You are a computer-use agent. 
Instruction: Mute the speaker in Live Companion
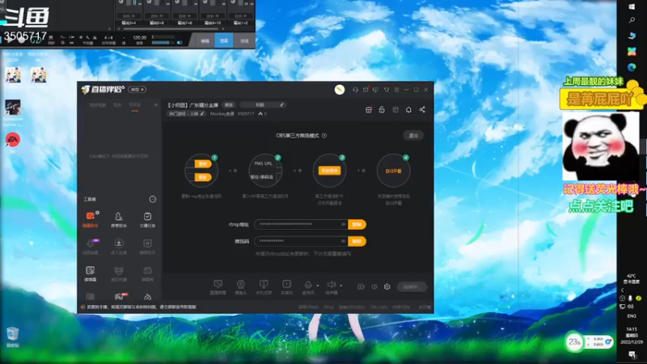pyautogui.click(x=331, y=285)
